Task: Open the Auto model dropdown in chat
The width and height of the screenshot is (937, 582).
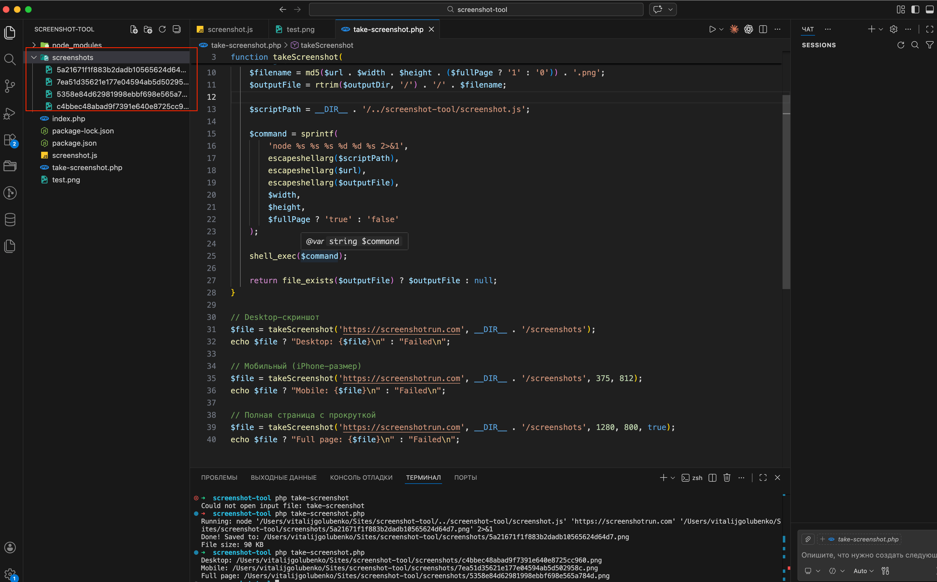Action: point(864,571)
